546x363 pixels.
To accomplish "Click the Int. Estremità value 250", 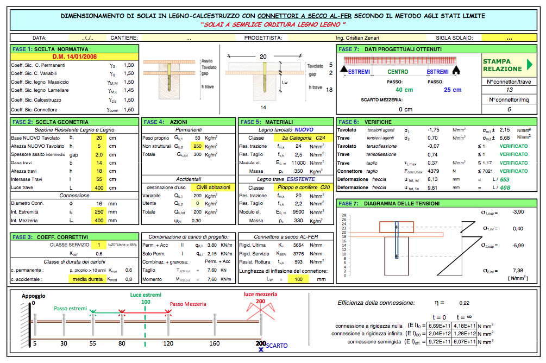I will point(99,212).
